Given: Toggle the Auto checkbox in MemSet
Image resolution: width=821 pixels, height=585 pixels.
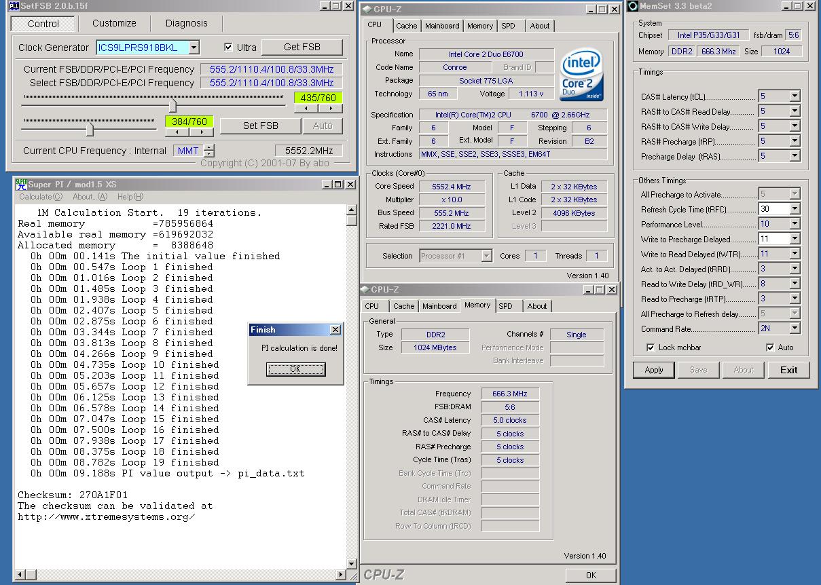Looking at the screenshot, I should 769,347.
